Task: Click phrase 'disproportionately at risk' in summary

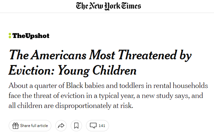Action: 94,106
